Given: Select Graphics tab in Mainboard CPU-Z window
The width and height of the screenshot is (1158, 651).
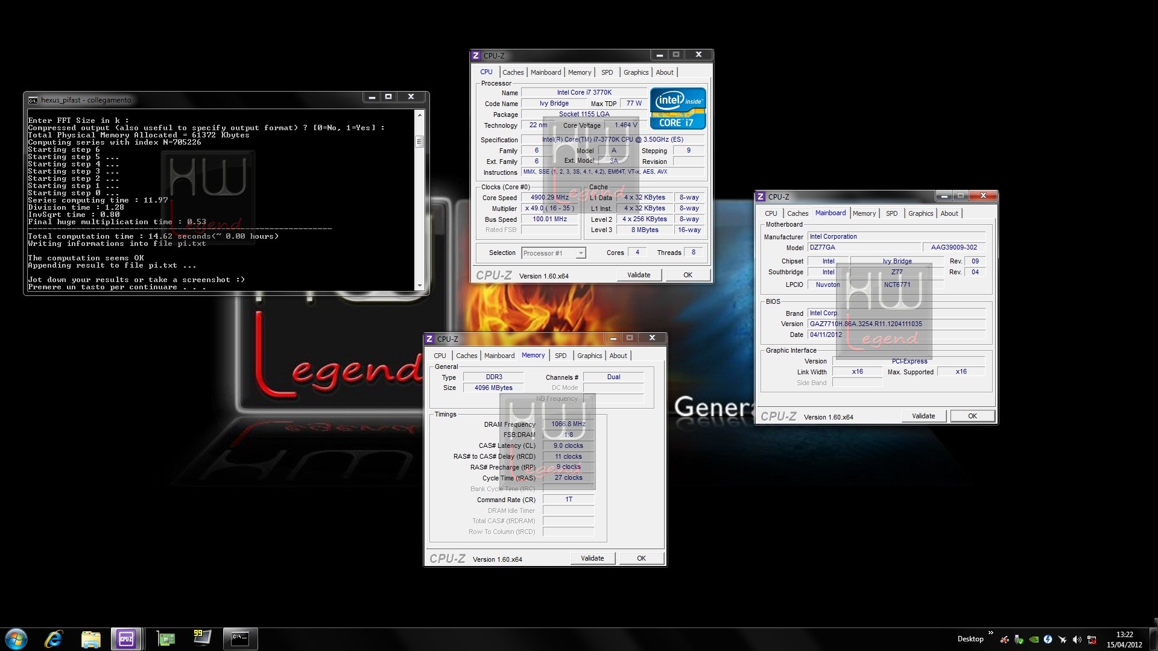Looking at the screenshot, I should coord(921,213).
